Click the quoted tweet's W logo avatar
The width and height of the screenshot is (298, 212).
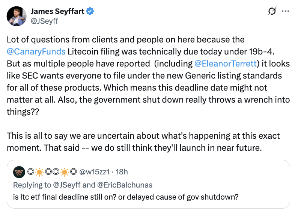tap(19, 172)
